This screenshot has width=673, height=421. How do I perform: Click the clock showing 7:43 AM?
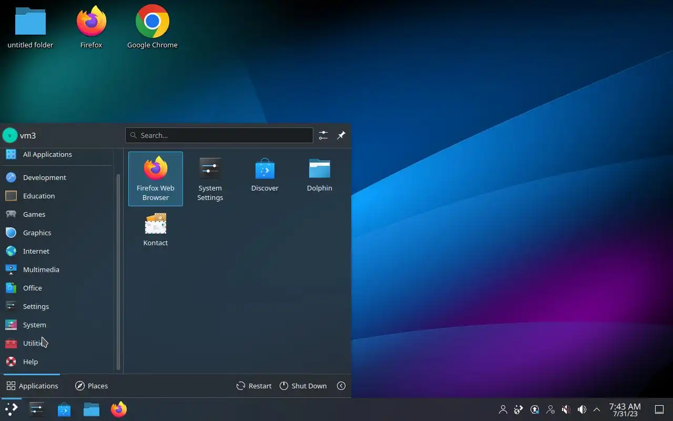pos(625,409)
